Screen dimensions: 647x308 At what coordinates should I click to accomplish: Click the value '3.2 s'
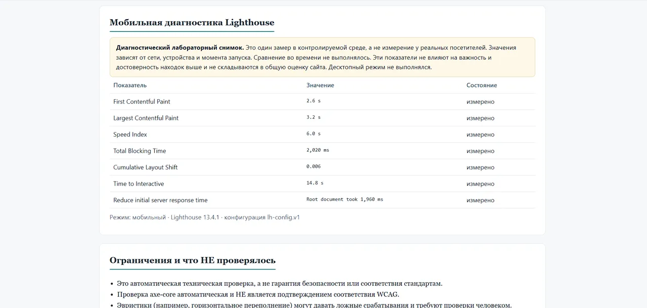click(313, 117)
